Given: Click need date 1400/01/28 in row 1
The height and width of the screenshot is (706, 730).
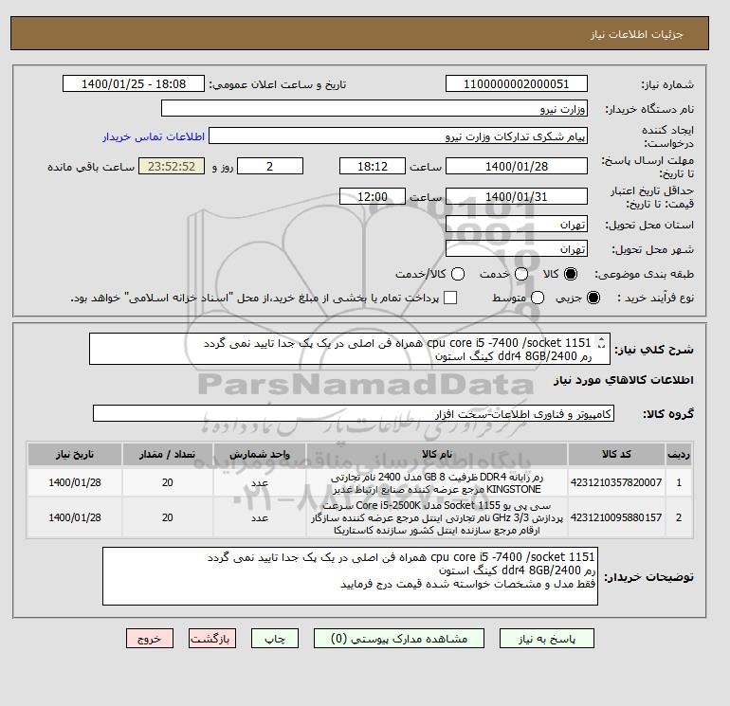Looking at the screenshot, I should click(x=75, y=482).
